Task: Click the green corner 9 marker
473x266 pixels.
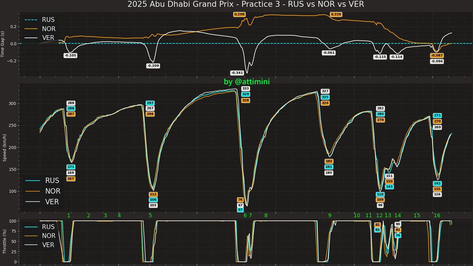Action: coord(330,216)
